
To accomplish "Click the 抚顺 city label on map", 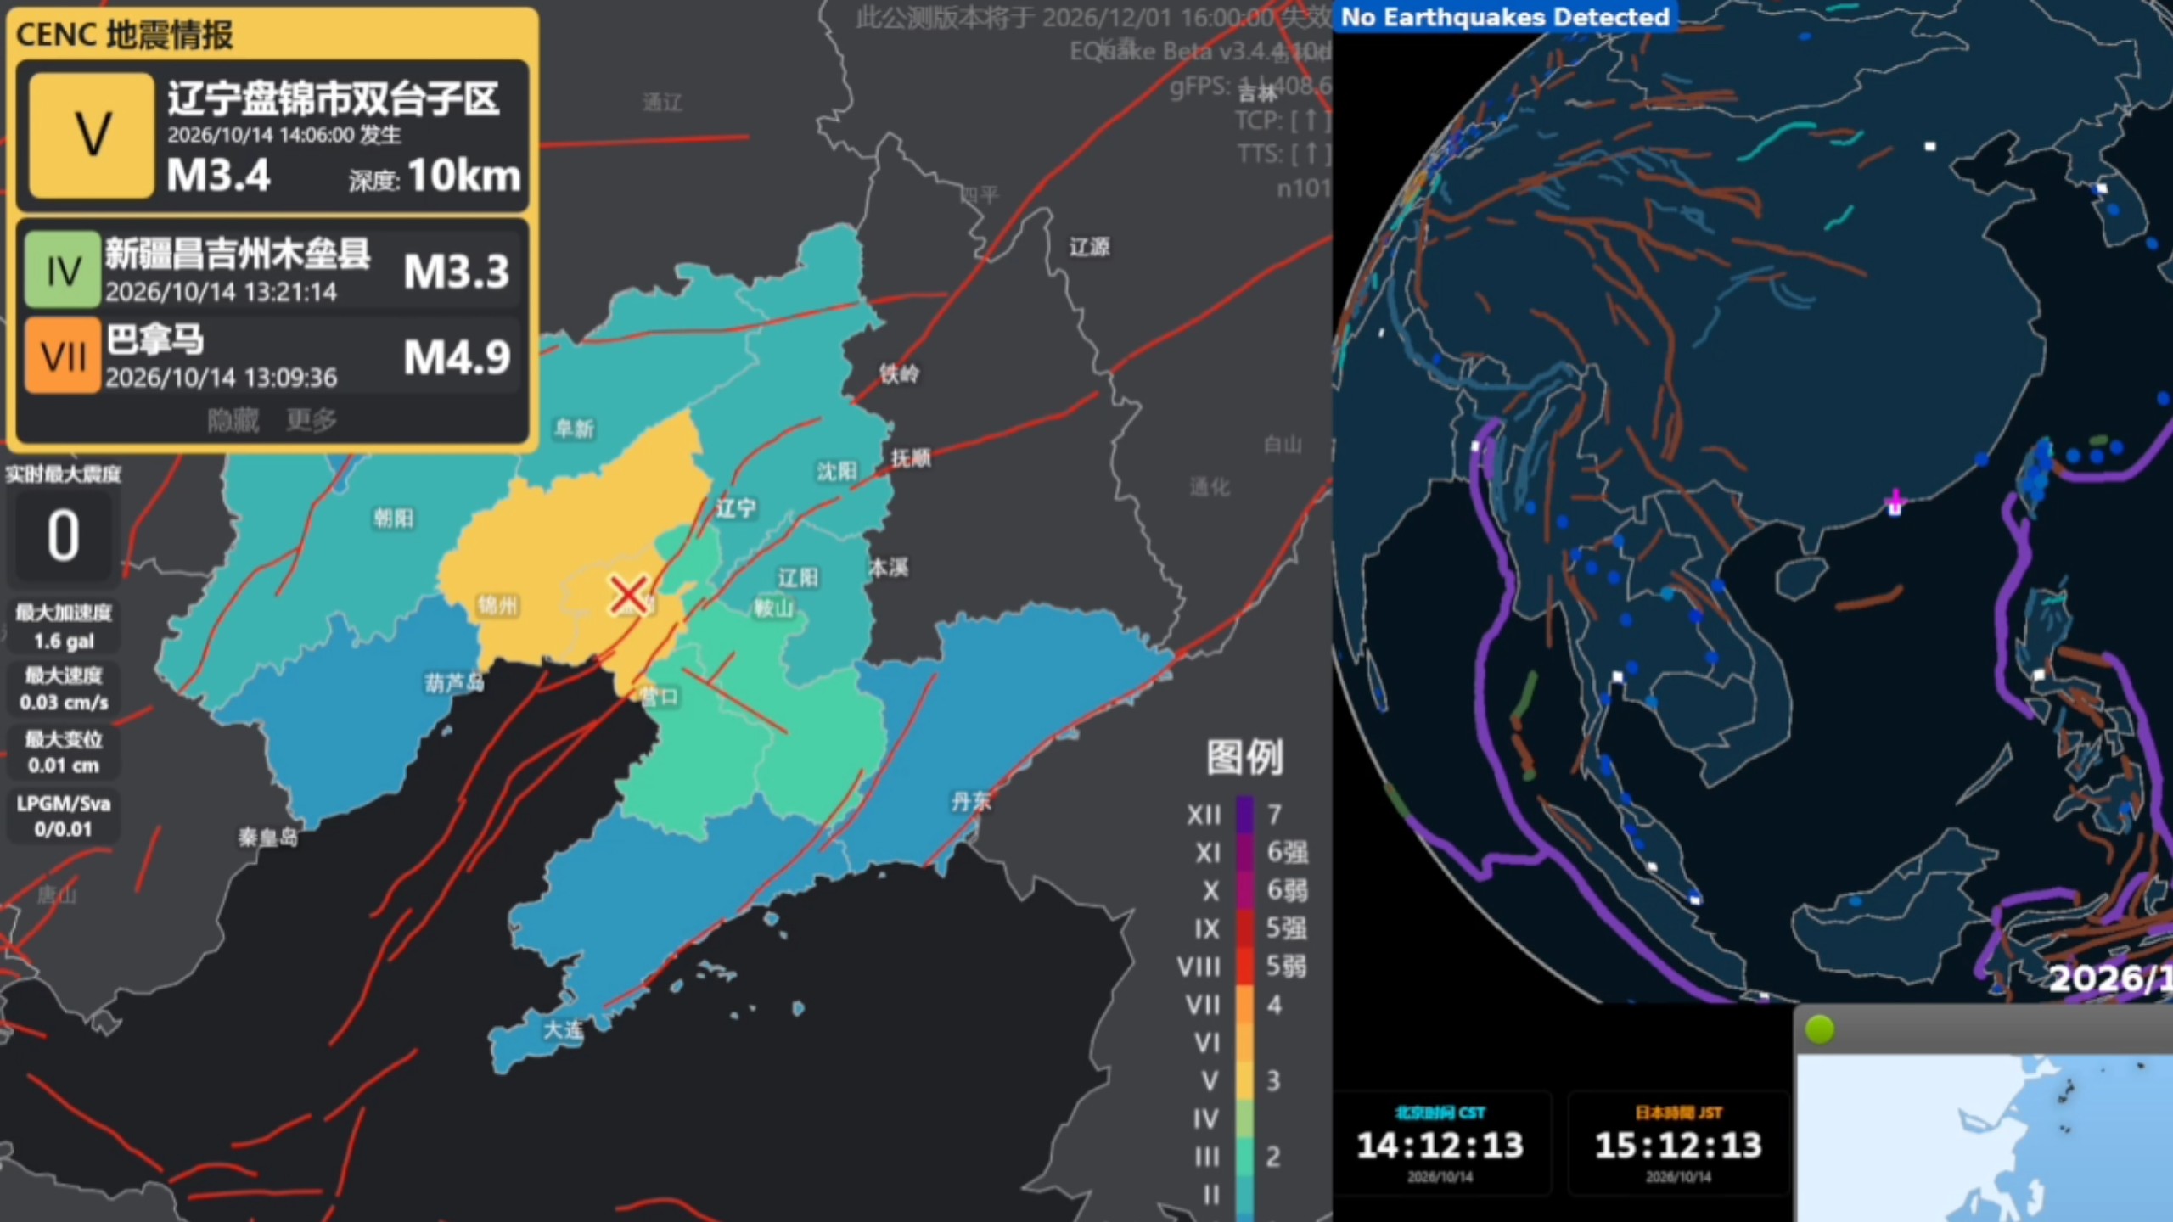I will (x=911, y=458).
